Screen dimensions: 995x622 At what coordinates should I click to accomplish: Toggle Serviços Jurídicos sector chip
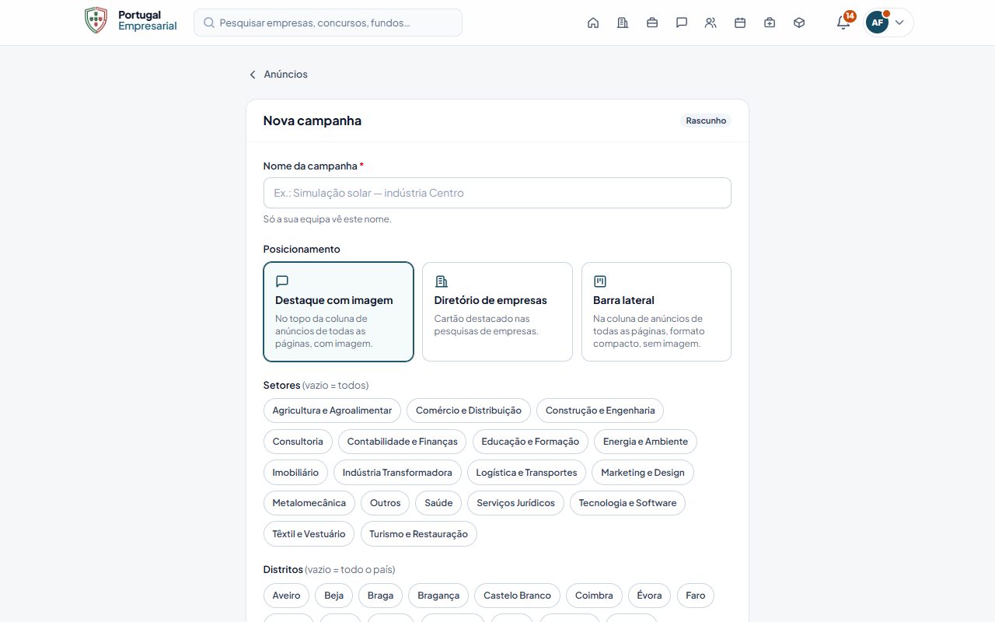[x=516, y=503]
